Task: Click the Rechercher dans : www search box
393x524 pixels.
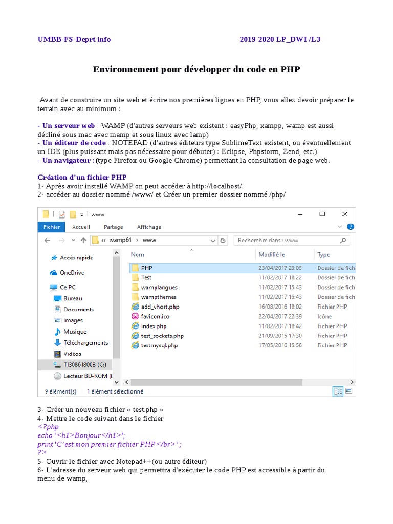Action: 292,241
